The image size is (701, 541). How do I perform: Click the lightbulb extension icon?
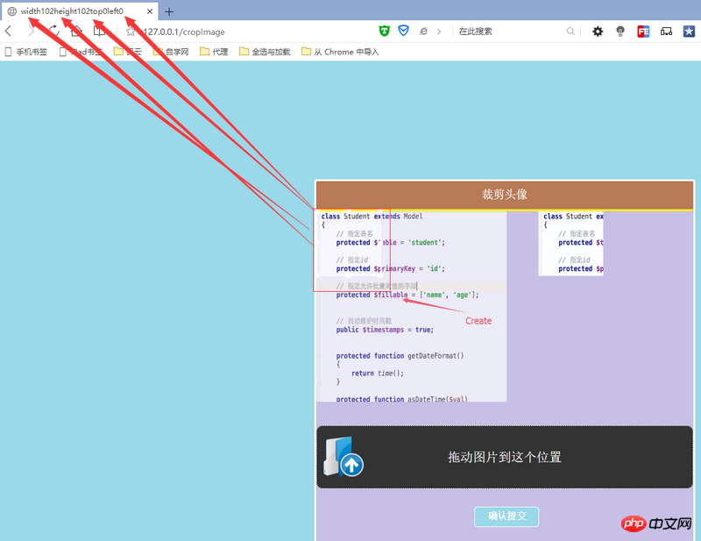click(x=620, y=32)
